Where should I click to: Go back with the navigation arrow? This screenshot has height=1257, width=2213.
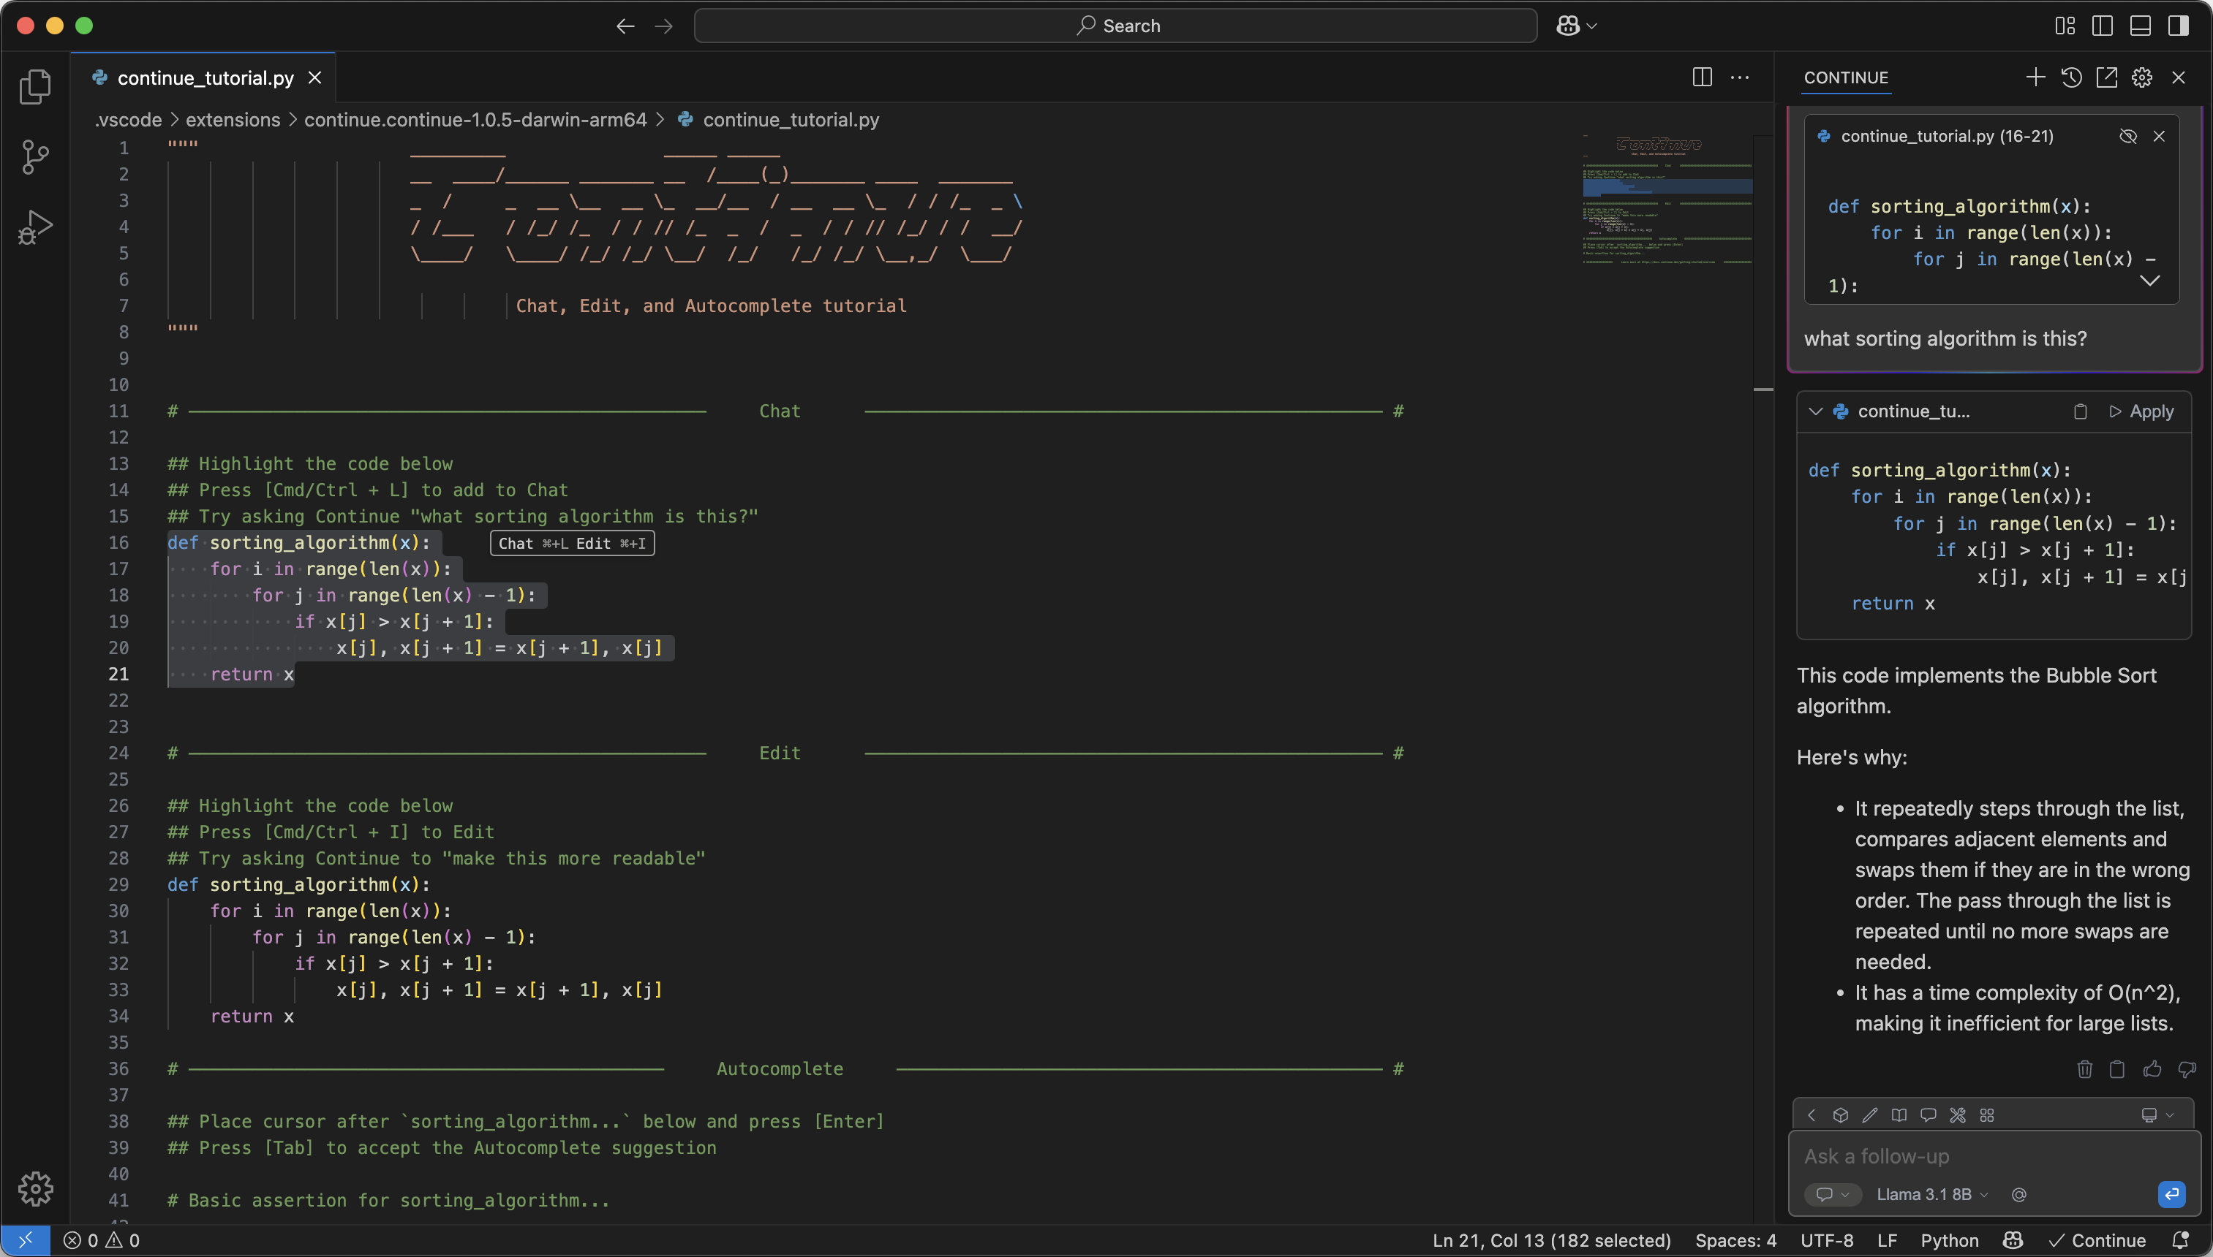(625, 26)
